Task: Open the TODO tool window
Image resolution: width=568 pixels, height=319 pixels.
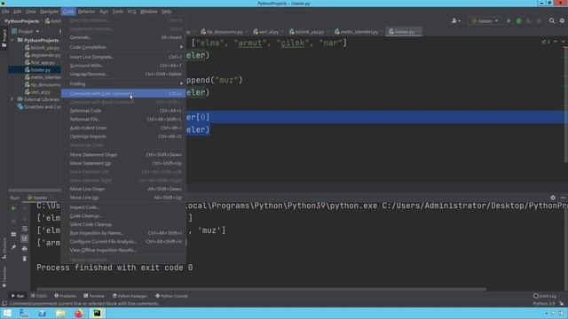Action: [x=39, y=296]
